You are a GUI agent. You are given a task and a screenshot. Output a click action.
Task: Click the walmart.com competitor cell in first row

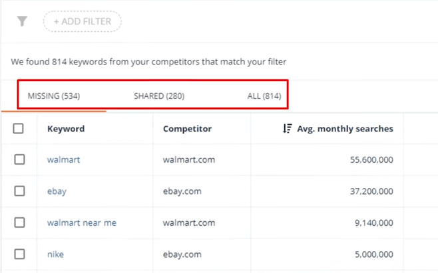coord(189,159)
